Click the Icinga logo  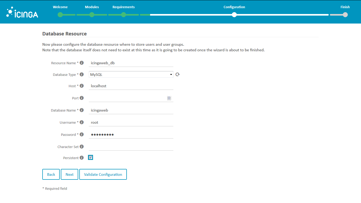click(22, 12)
